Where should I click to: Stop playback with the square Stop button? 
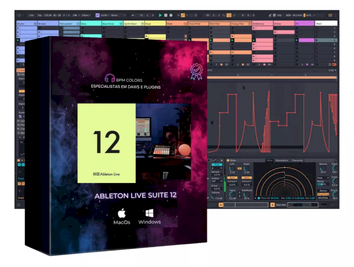(x=165, y=15)
